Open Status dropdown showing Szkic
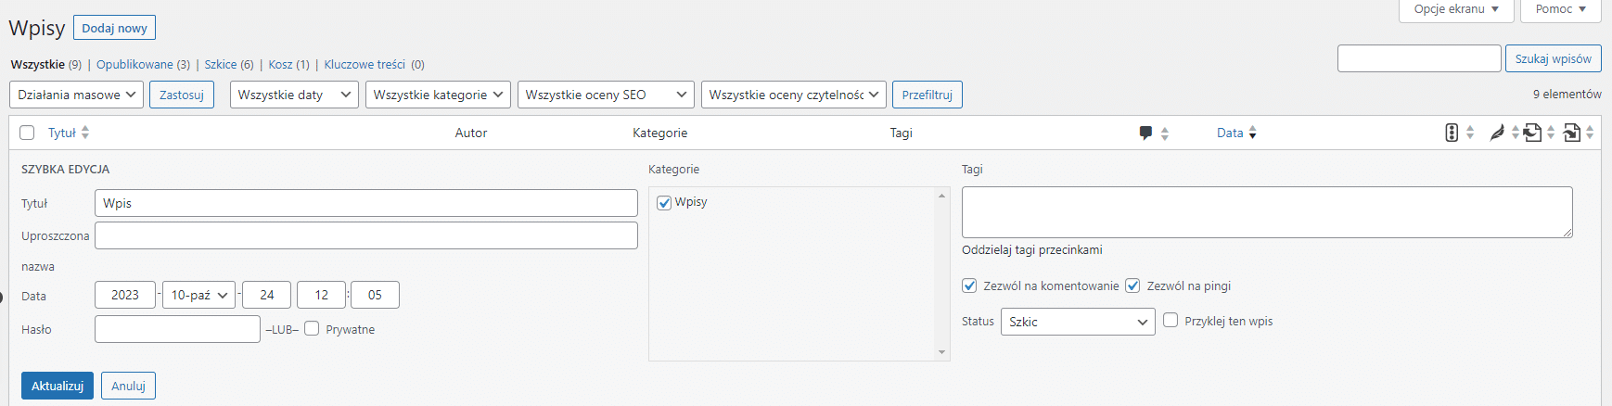Image resolution: width=1612 pixels, height=406 pixels. pyautogui.click(x=1078, y=322)
